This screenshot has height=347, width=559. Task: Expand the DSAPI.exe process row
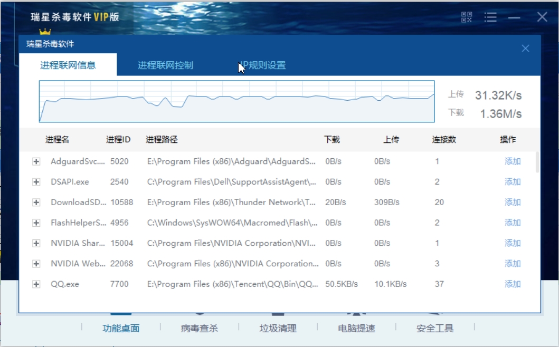36,182
